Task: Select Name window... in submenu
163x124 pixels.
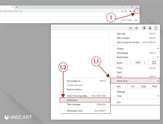Action: tap(85, 89)
